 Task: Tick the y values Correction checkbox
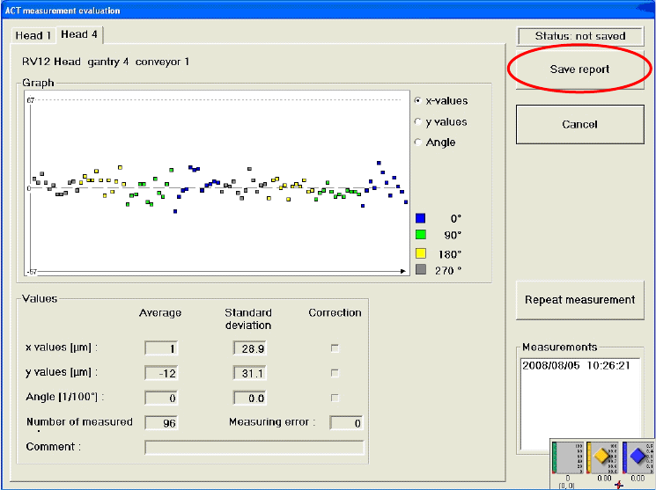tap(335, 373)
